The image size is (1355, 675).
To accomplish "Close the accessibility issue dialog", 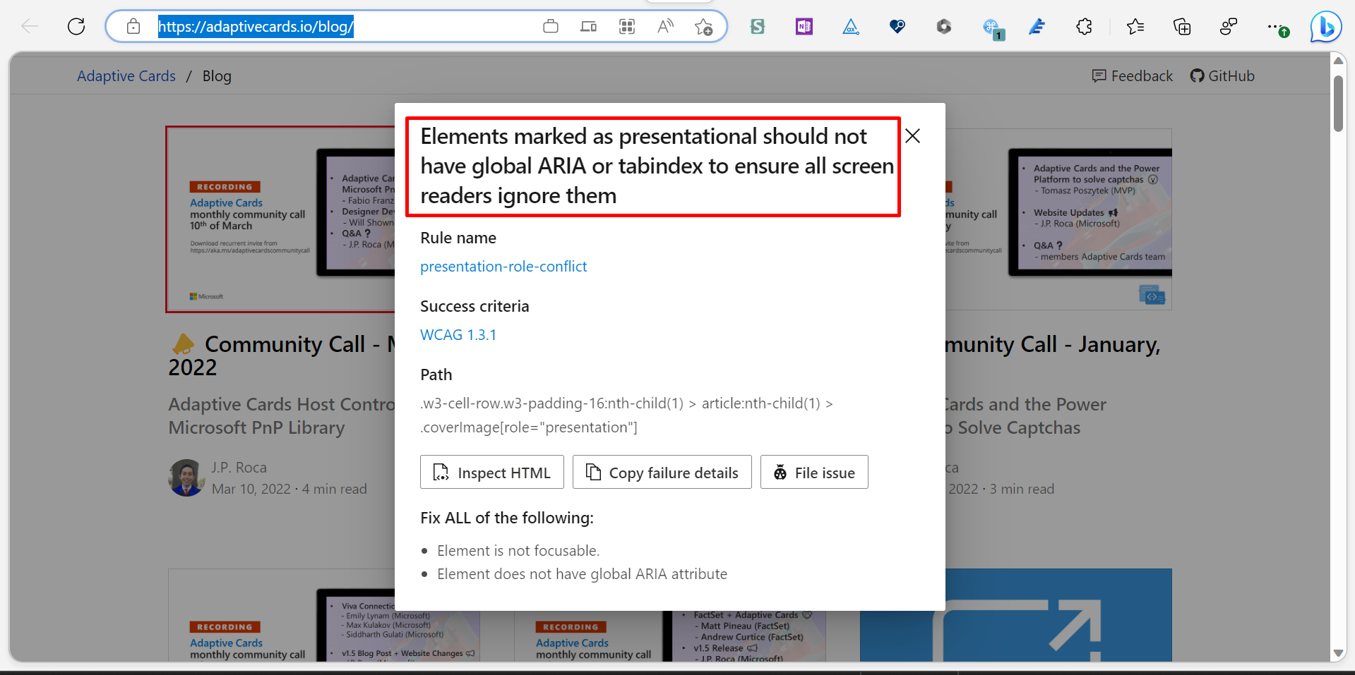I will (x=912, y=135).
